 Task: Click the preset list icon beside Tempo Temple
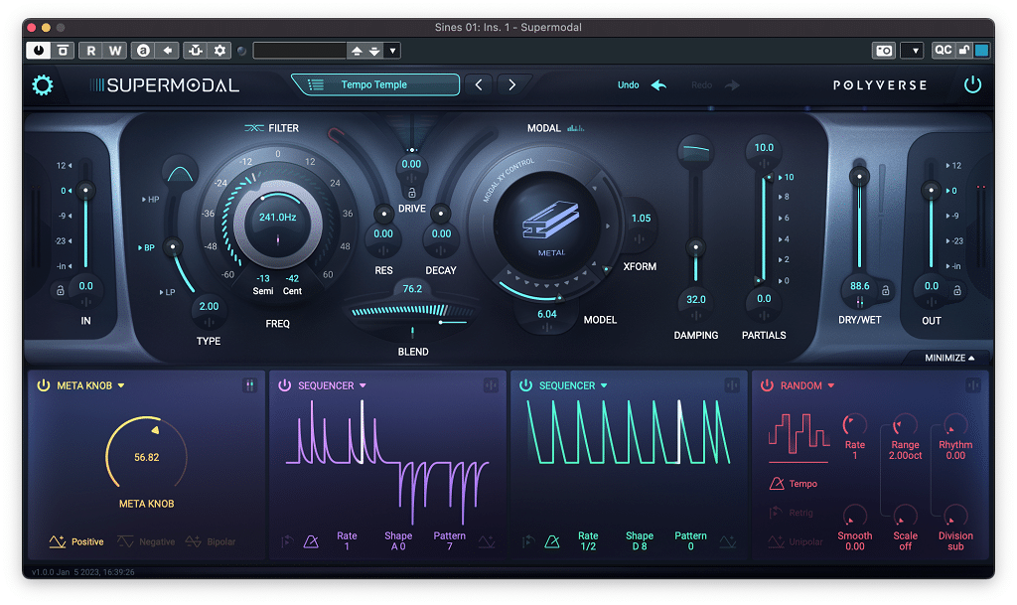click(x=316, y=85)
